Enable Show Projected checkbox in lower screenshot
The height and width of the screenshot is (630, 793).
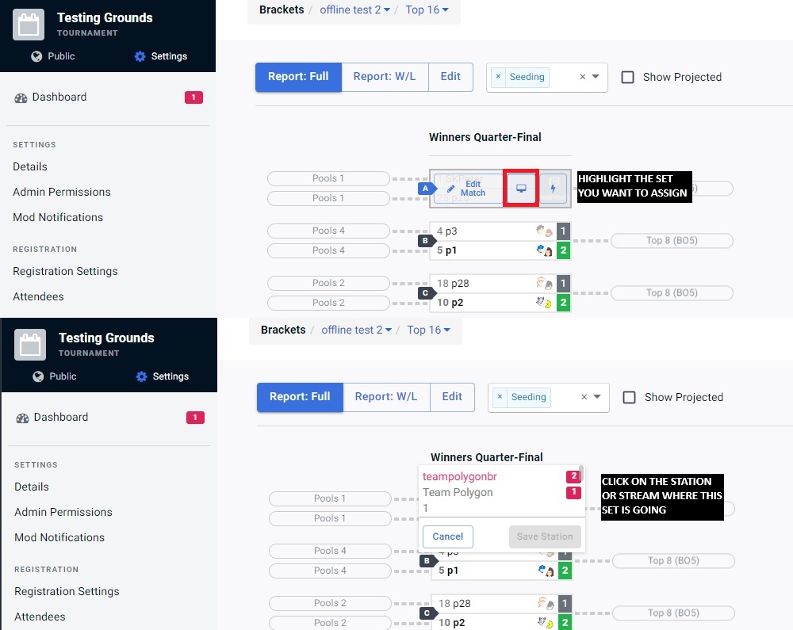click(x=629, y=397)
